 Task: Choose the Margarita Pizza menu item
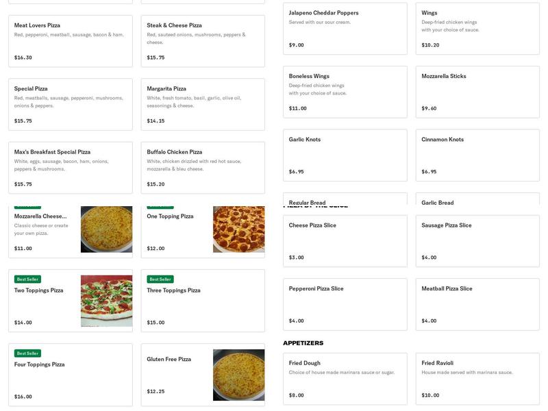click(202, 104)
